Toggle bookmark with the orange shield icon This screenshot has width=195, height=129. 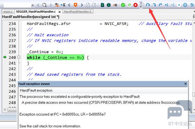click(75, 5)
